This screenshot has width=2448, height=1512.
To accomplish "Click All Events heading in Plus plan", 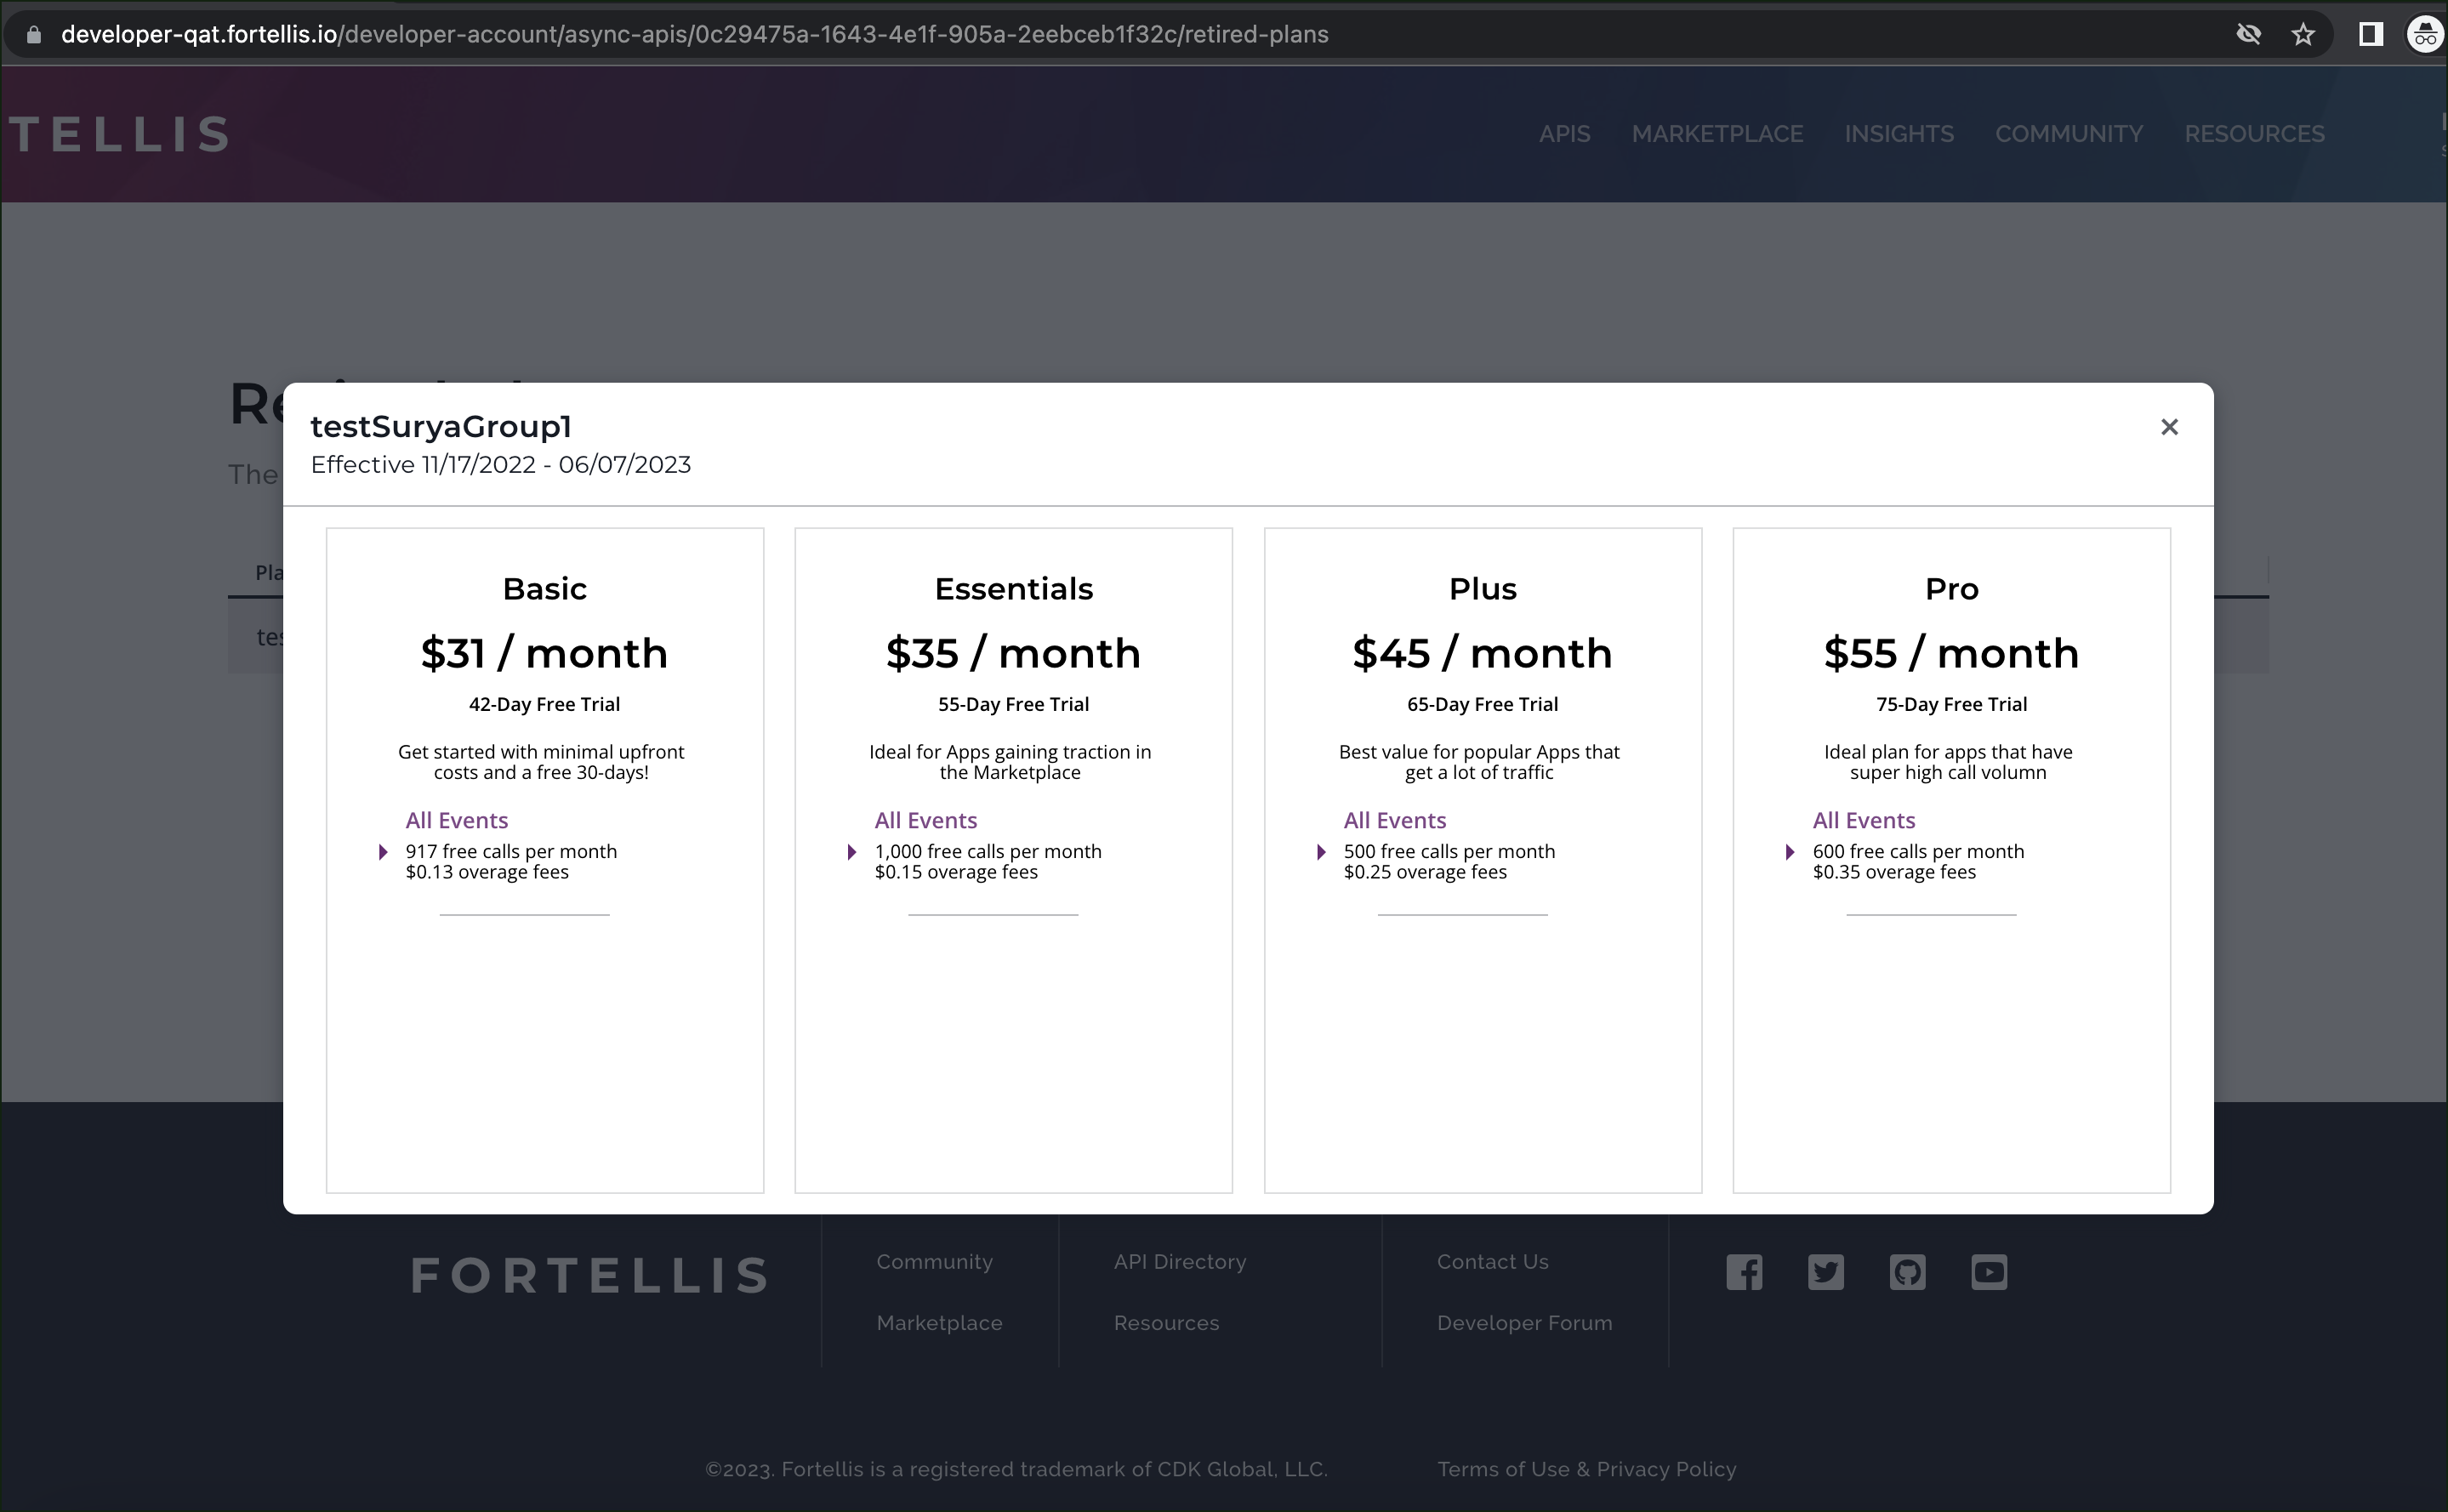I will click(x=1394, y=820).
